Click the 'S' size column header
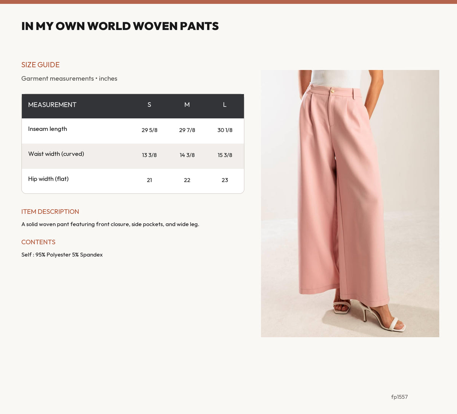This screenshot has height=414, width=457. [149, 105]
